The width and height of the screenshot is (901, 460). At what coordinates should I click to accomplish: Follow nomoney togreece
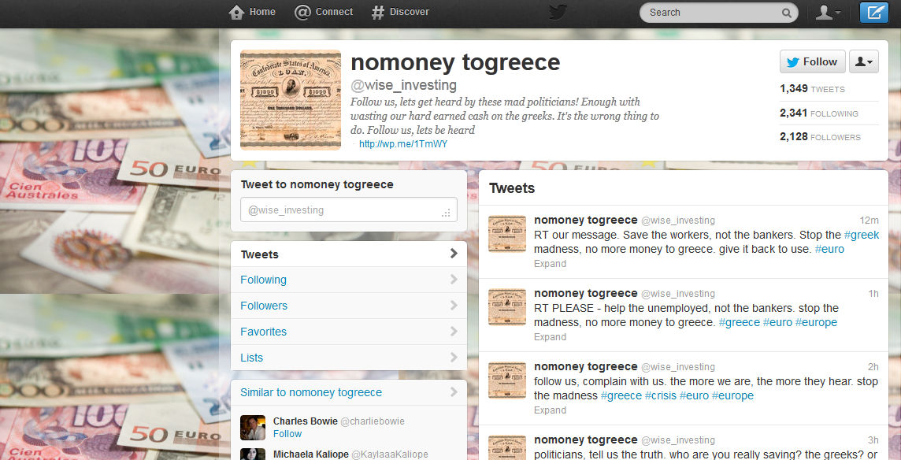[x=813, y=61]
